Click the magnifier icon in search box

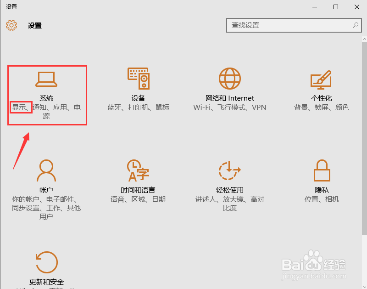[355, 25]
